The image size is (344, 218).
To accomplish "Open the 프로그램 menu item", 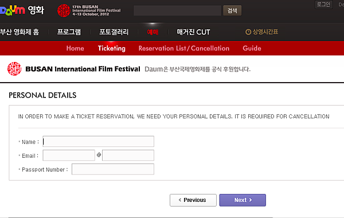I will (x=69, y=32).
